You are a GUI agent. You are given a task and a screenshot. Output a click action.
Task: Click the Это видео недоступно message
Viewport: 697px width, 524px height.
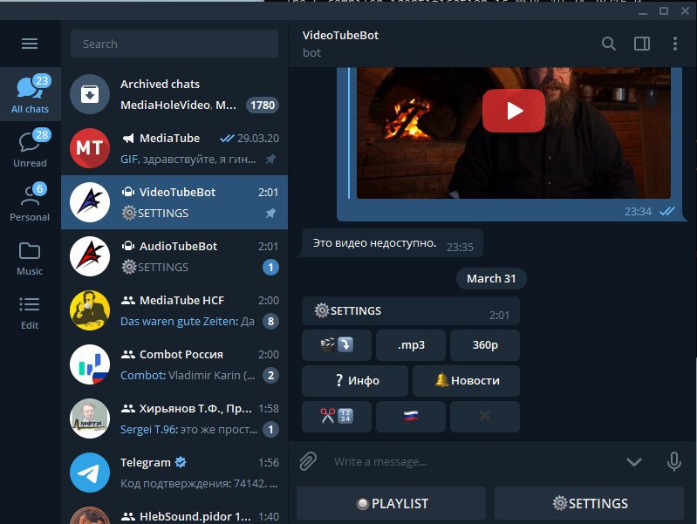coord(392,243)
